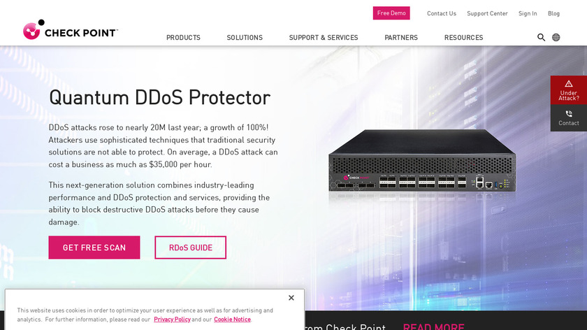This screenshot has height=330, width=587.
Task: Expand the Products menu
Action: tap(183, 38)
